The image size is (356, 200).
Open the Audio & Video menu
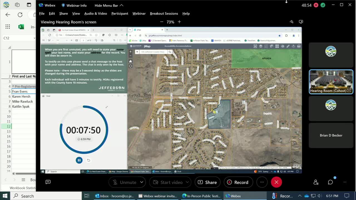click(x=96, y=13)
